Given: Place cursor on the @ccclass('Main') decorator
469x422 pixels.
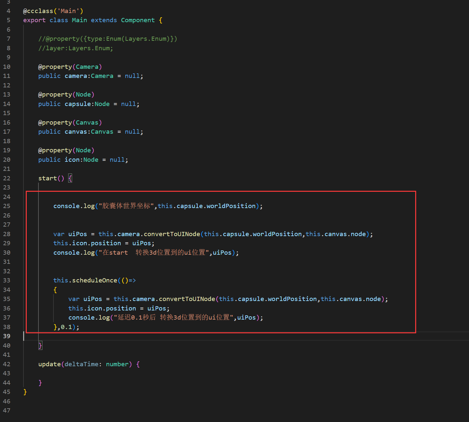Looking at the screenshot, I should coord(53,11).
